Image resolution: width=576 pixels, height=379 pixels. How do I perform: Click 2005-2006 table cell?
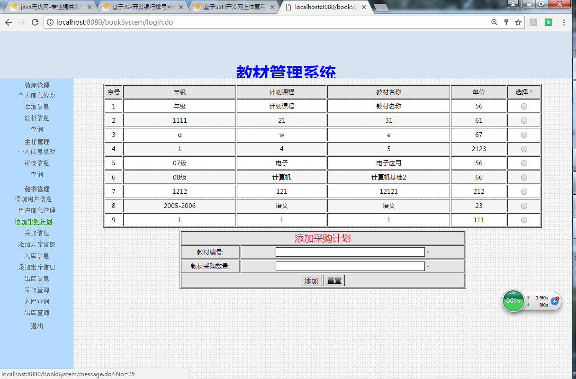coord(180,206)
